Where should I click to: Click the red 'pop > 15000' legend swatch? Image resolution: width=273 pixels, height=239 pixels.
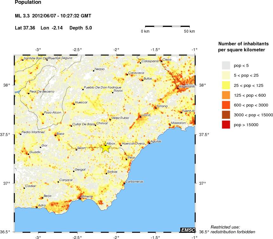pyautogui.click(x=226, y=125)
